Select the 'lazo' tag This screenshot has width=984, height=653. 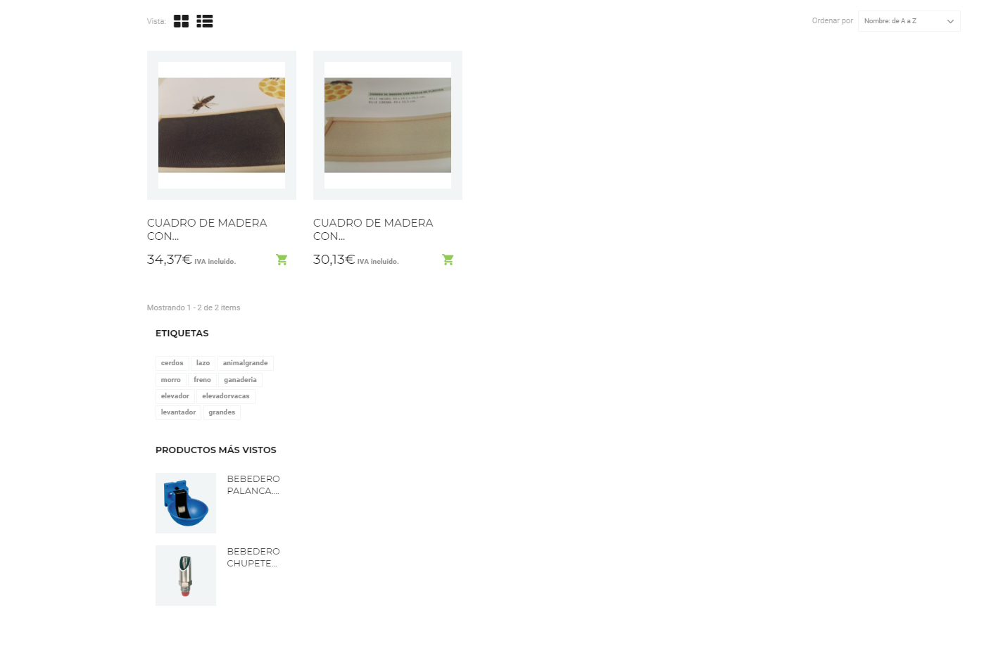(x=203, y=363)
